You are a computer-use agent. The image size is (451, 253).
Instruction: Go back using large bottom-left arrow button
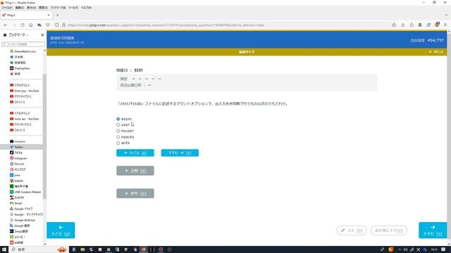point(61,230)
